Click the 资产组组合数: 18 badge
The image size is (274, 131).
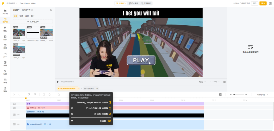pyautogui.click(x=91, y=88)
